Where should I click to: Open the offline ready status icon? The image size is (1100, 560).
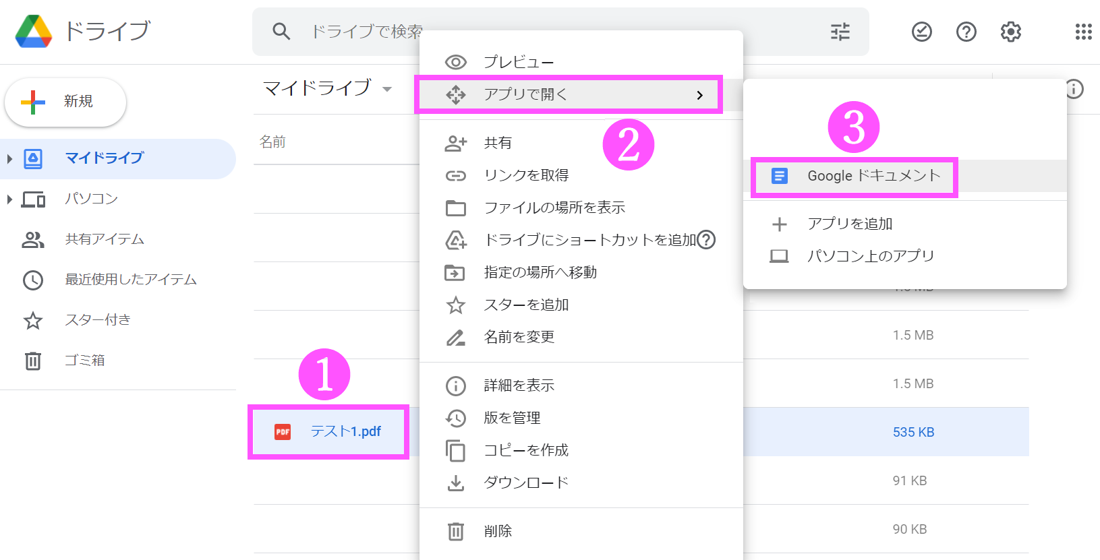(921, 32)
